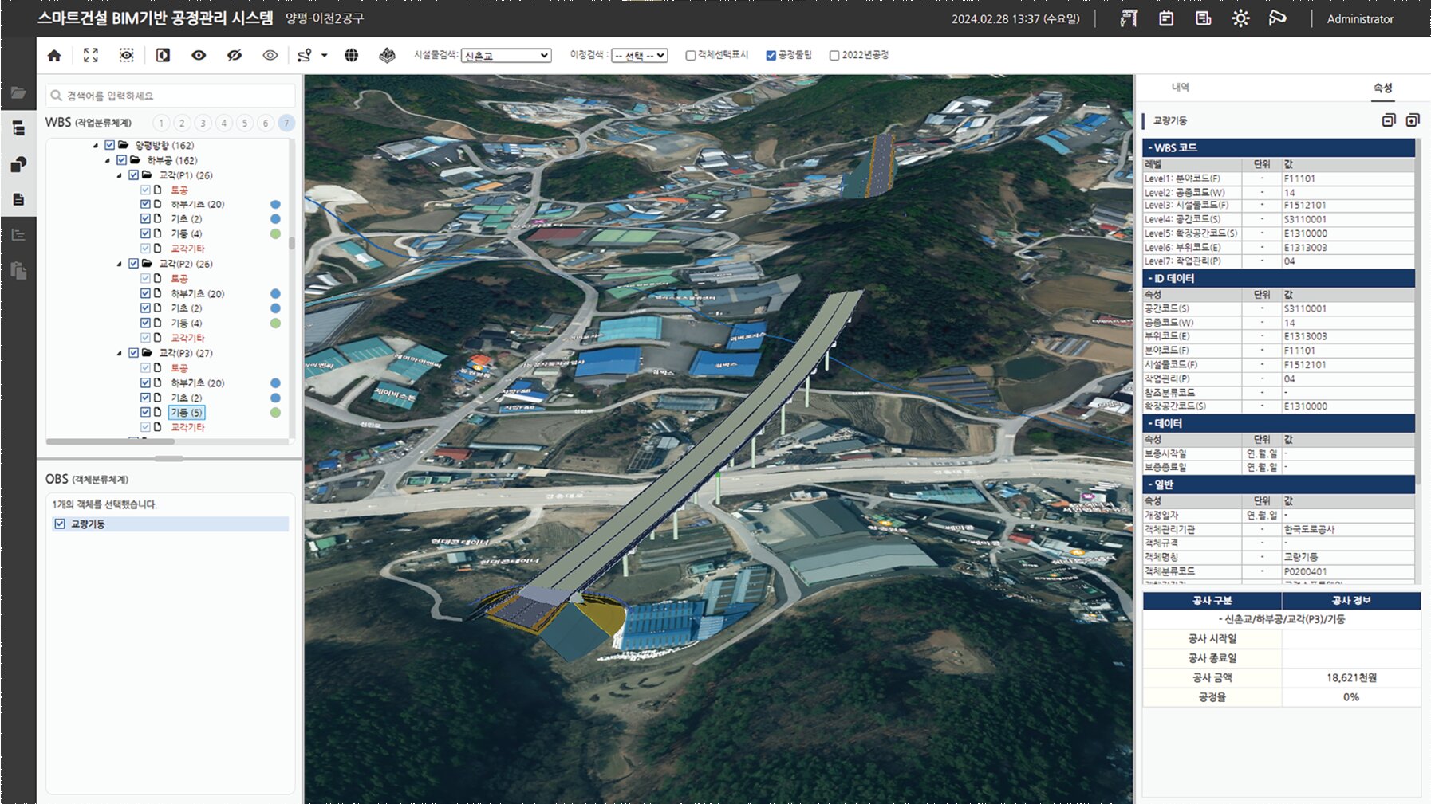
Task: Switch to the 내역 tab
Action: pyautogui.click(x=1181, y=88)
